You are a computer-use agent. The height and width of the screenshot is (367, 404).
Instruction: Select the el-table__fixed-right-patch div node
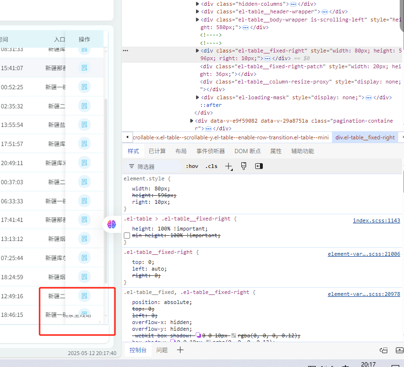click(x=300, y=70)
